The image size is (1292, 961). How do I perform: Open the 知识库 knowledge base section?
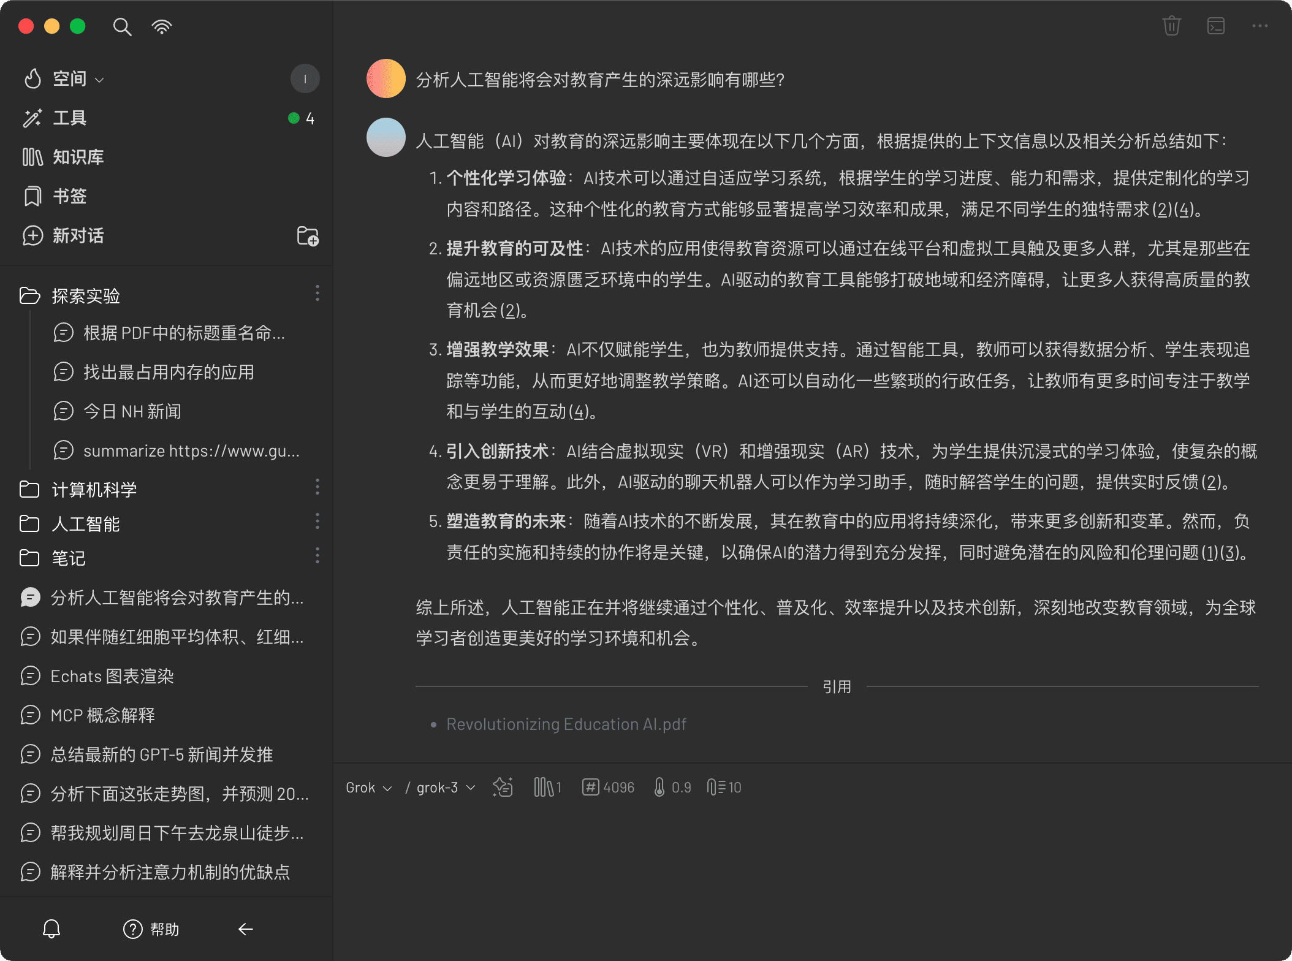pyautogui.click(x=78, y=158)
